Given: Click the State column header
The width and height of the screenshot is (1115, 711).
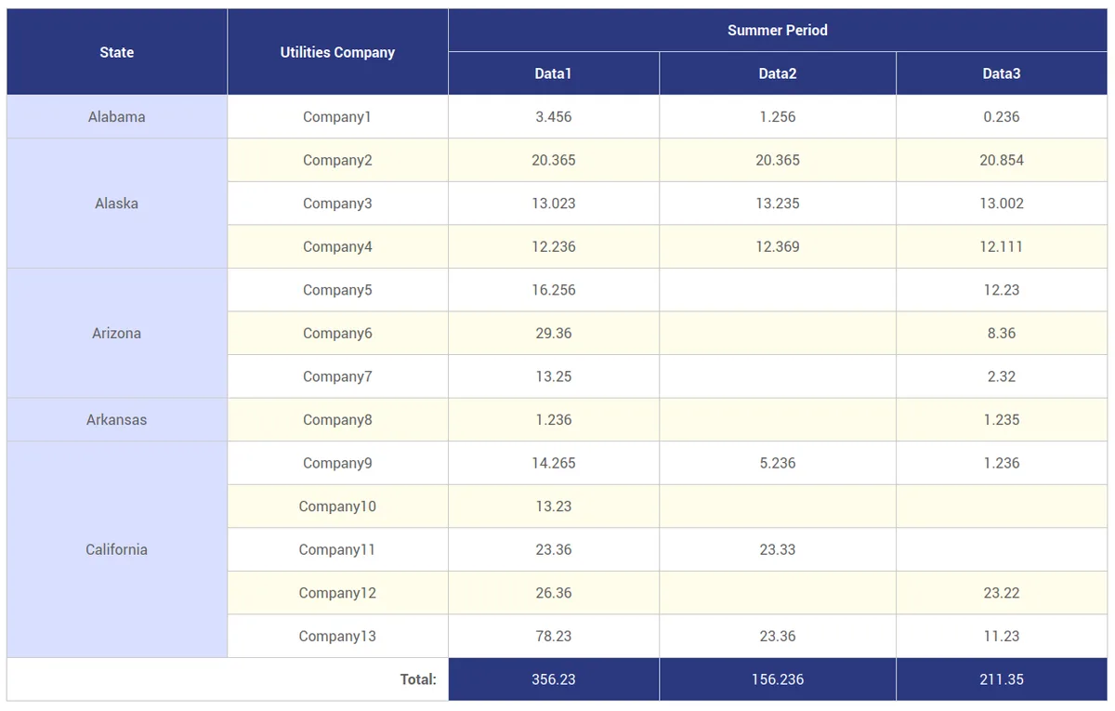Looking at the screenshot, I should pos(117,52).
